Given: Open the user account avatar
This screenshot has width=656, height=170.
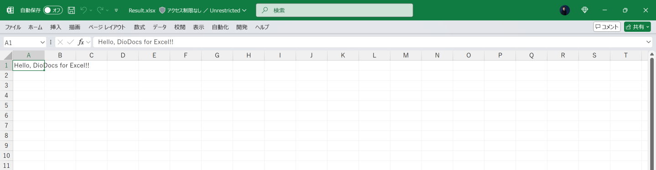Looking at the screenshot, I should coord(565,10).
